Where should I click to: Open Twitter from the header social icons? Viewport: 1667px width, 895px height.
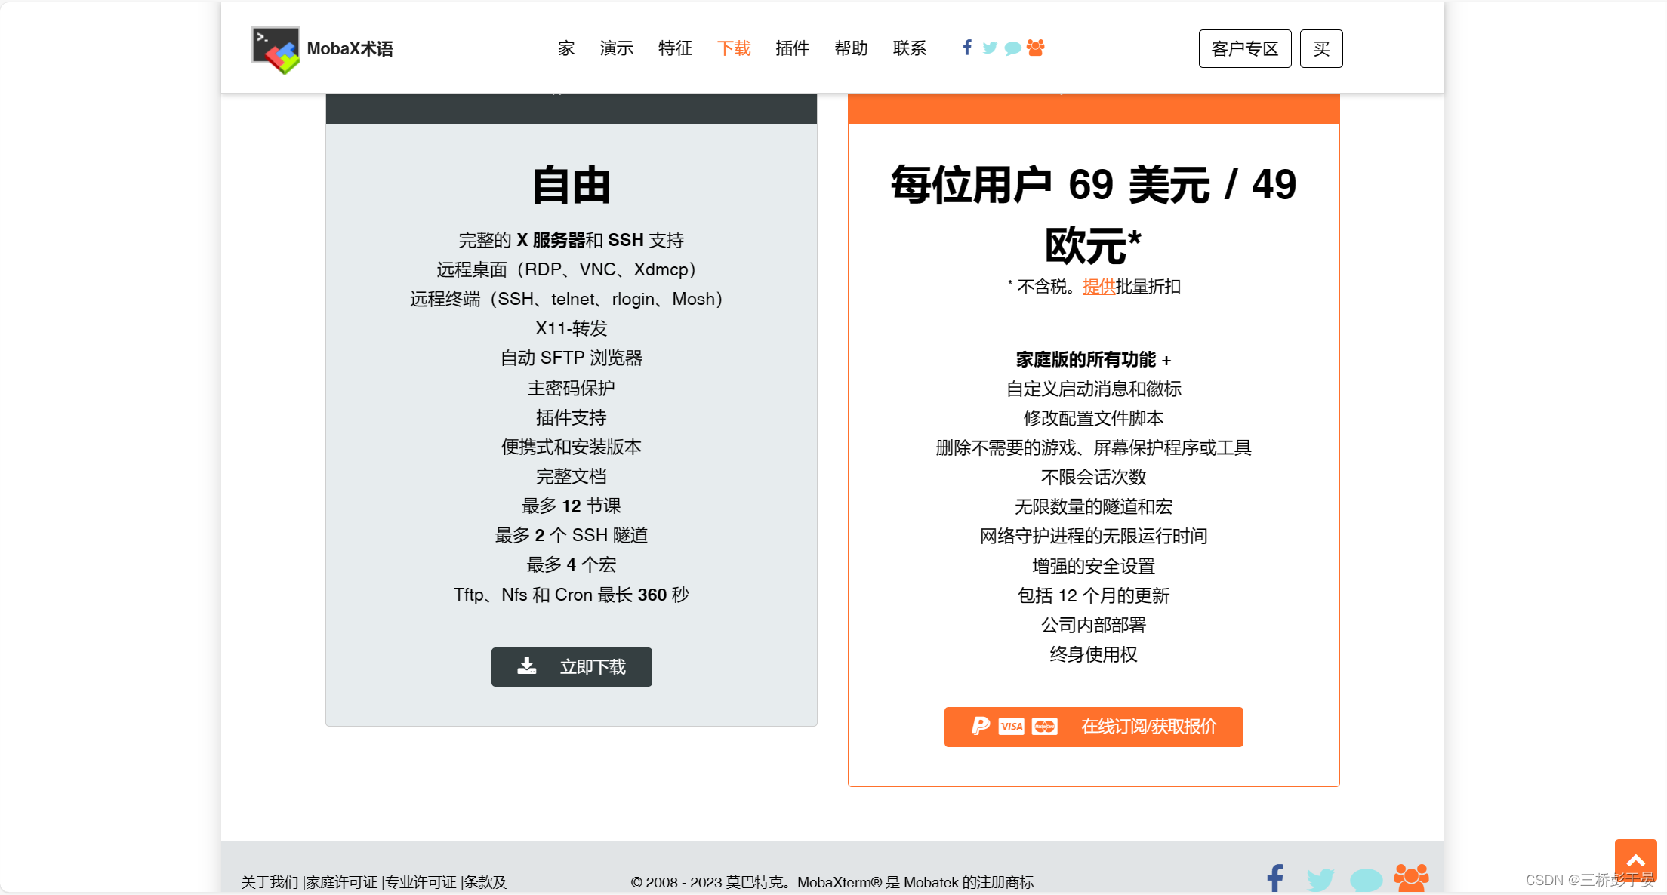990,48
